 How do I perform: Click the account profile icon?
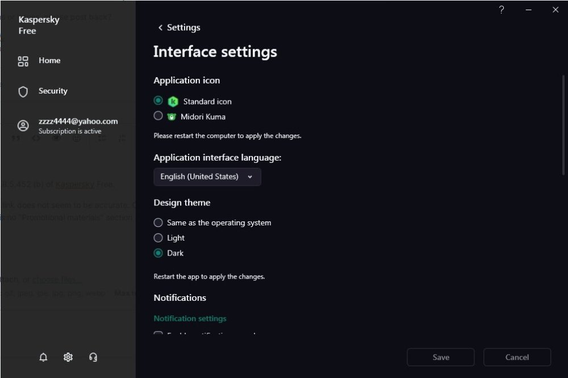tap(23, 125)
